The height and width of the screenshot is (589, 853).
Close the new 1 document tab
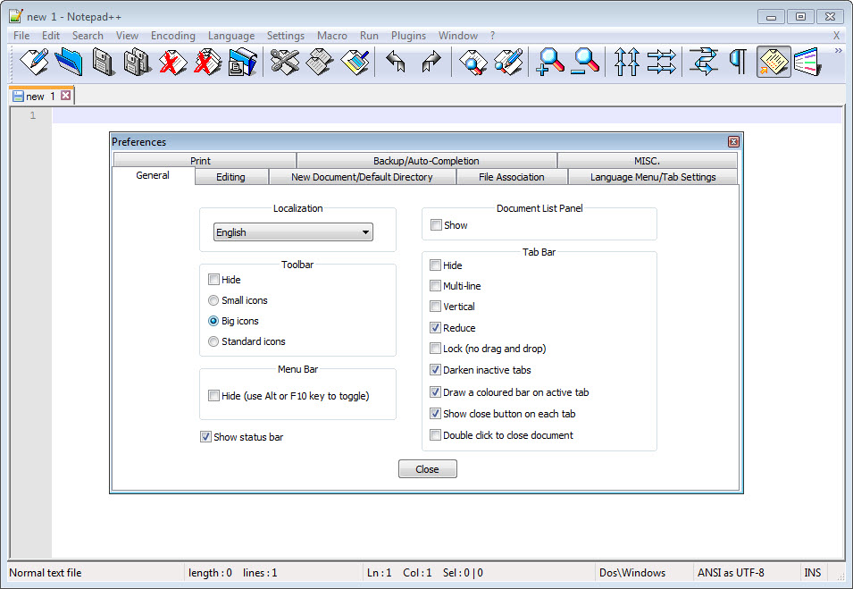tap(66, 96)
